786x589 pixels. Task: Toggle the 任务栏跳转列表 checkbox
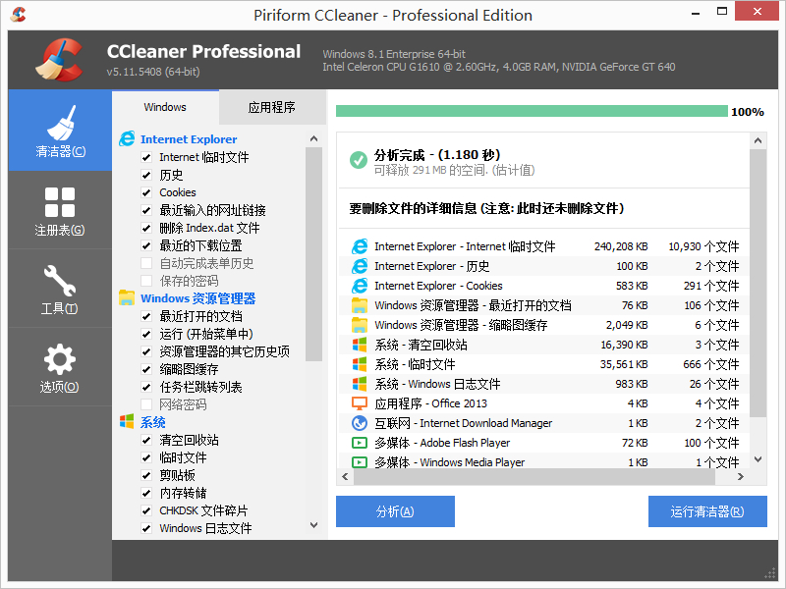click(x=146, y=387)
